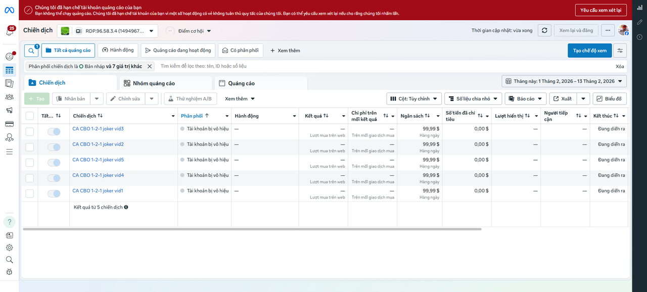The height and width of the screenshot is (292, 647).
Task: Open notifications bell with 25 badge
Action: click(x=9, y=32)
